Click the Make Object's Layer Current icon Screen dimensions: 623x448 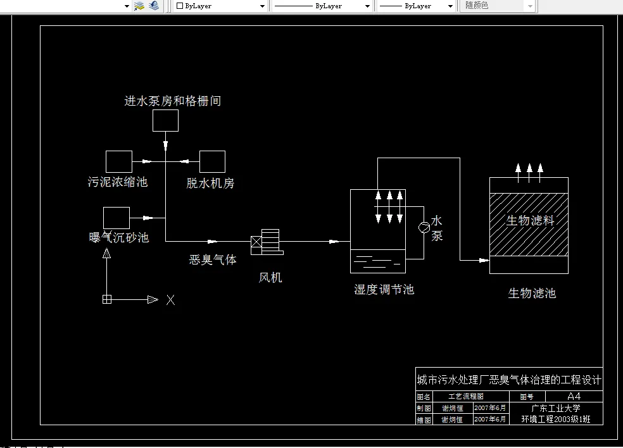point(138,6)
